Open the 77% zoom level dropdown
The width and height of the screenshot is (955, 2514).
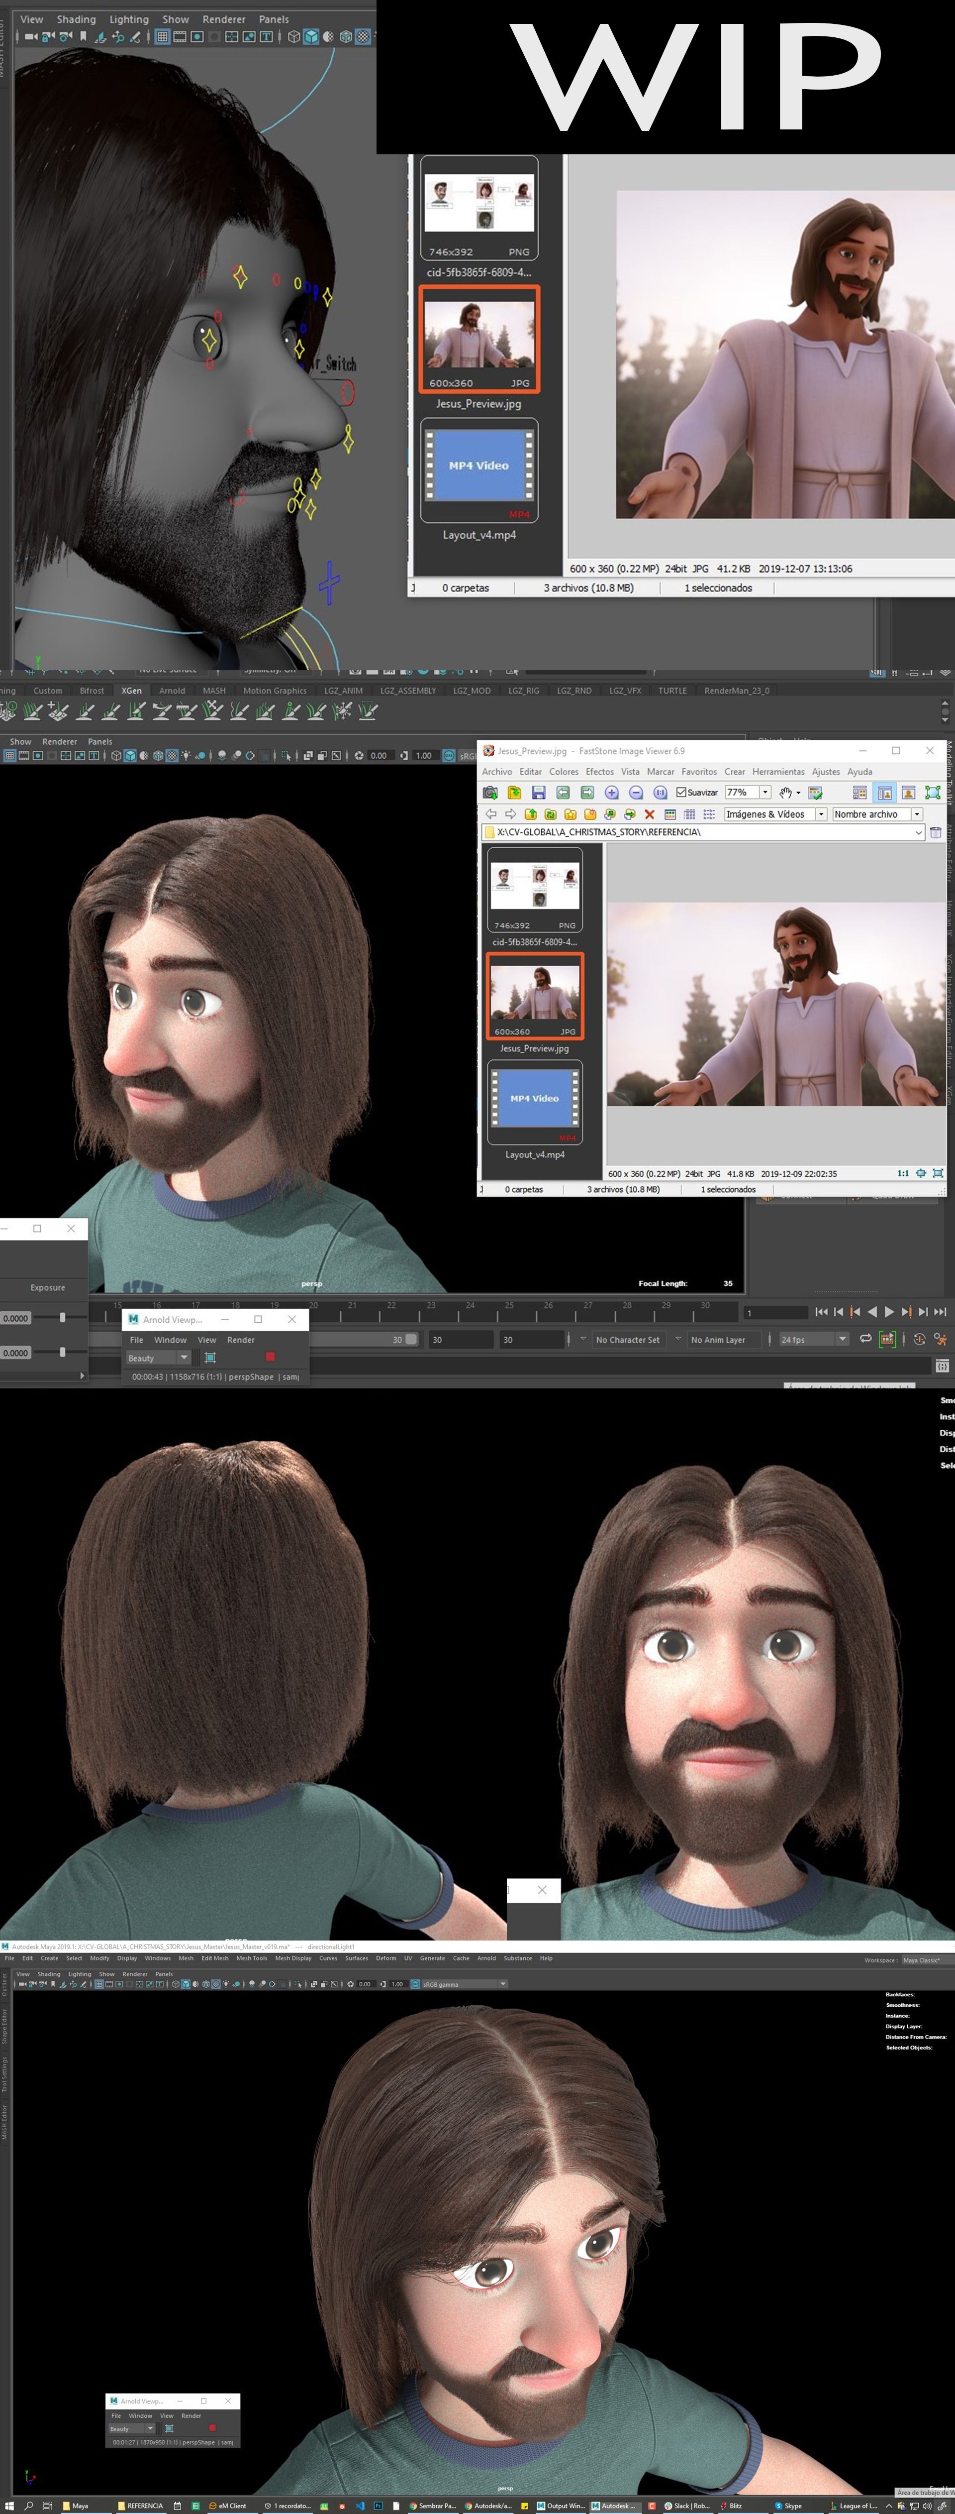point(766,793)
